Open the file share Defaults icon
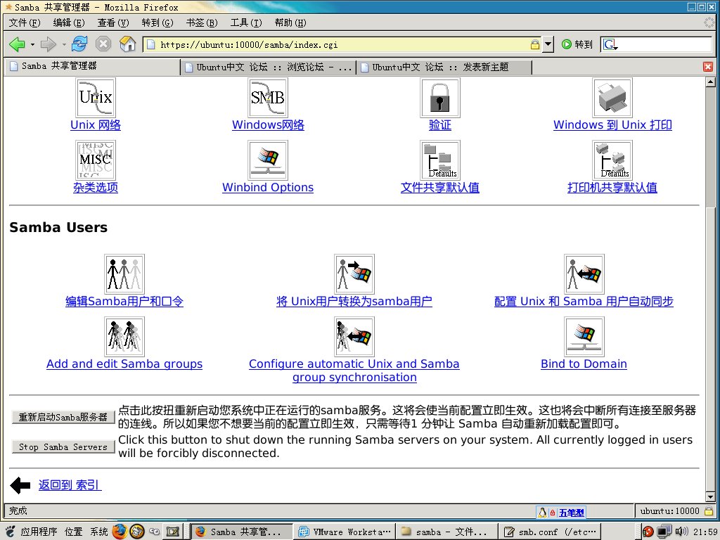This screenshot has height=540, width=720. click(x=440, y=160)
